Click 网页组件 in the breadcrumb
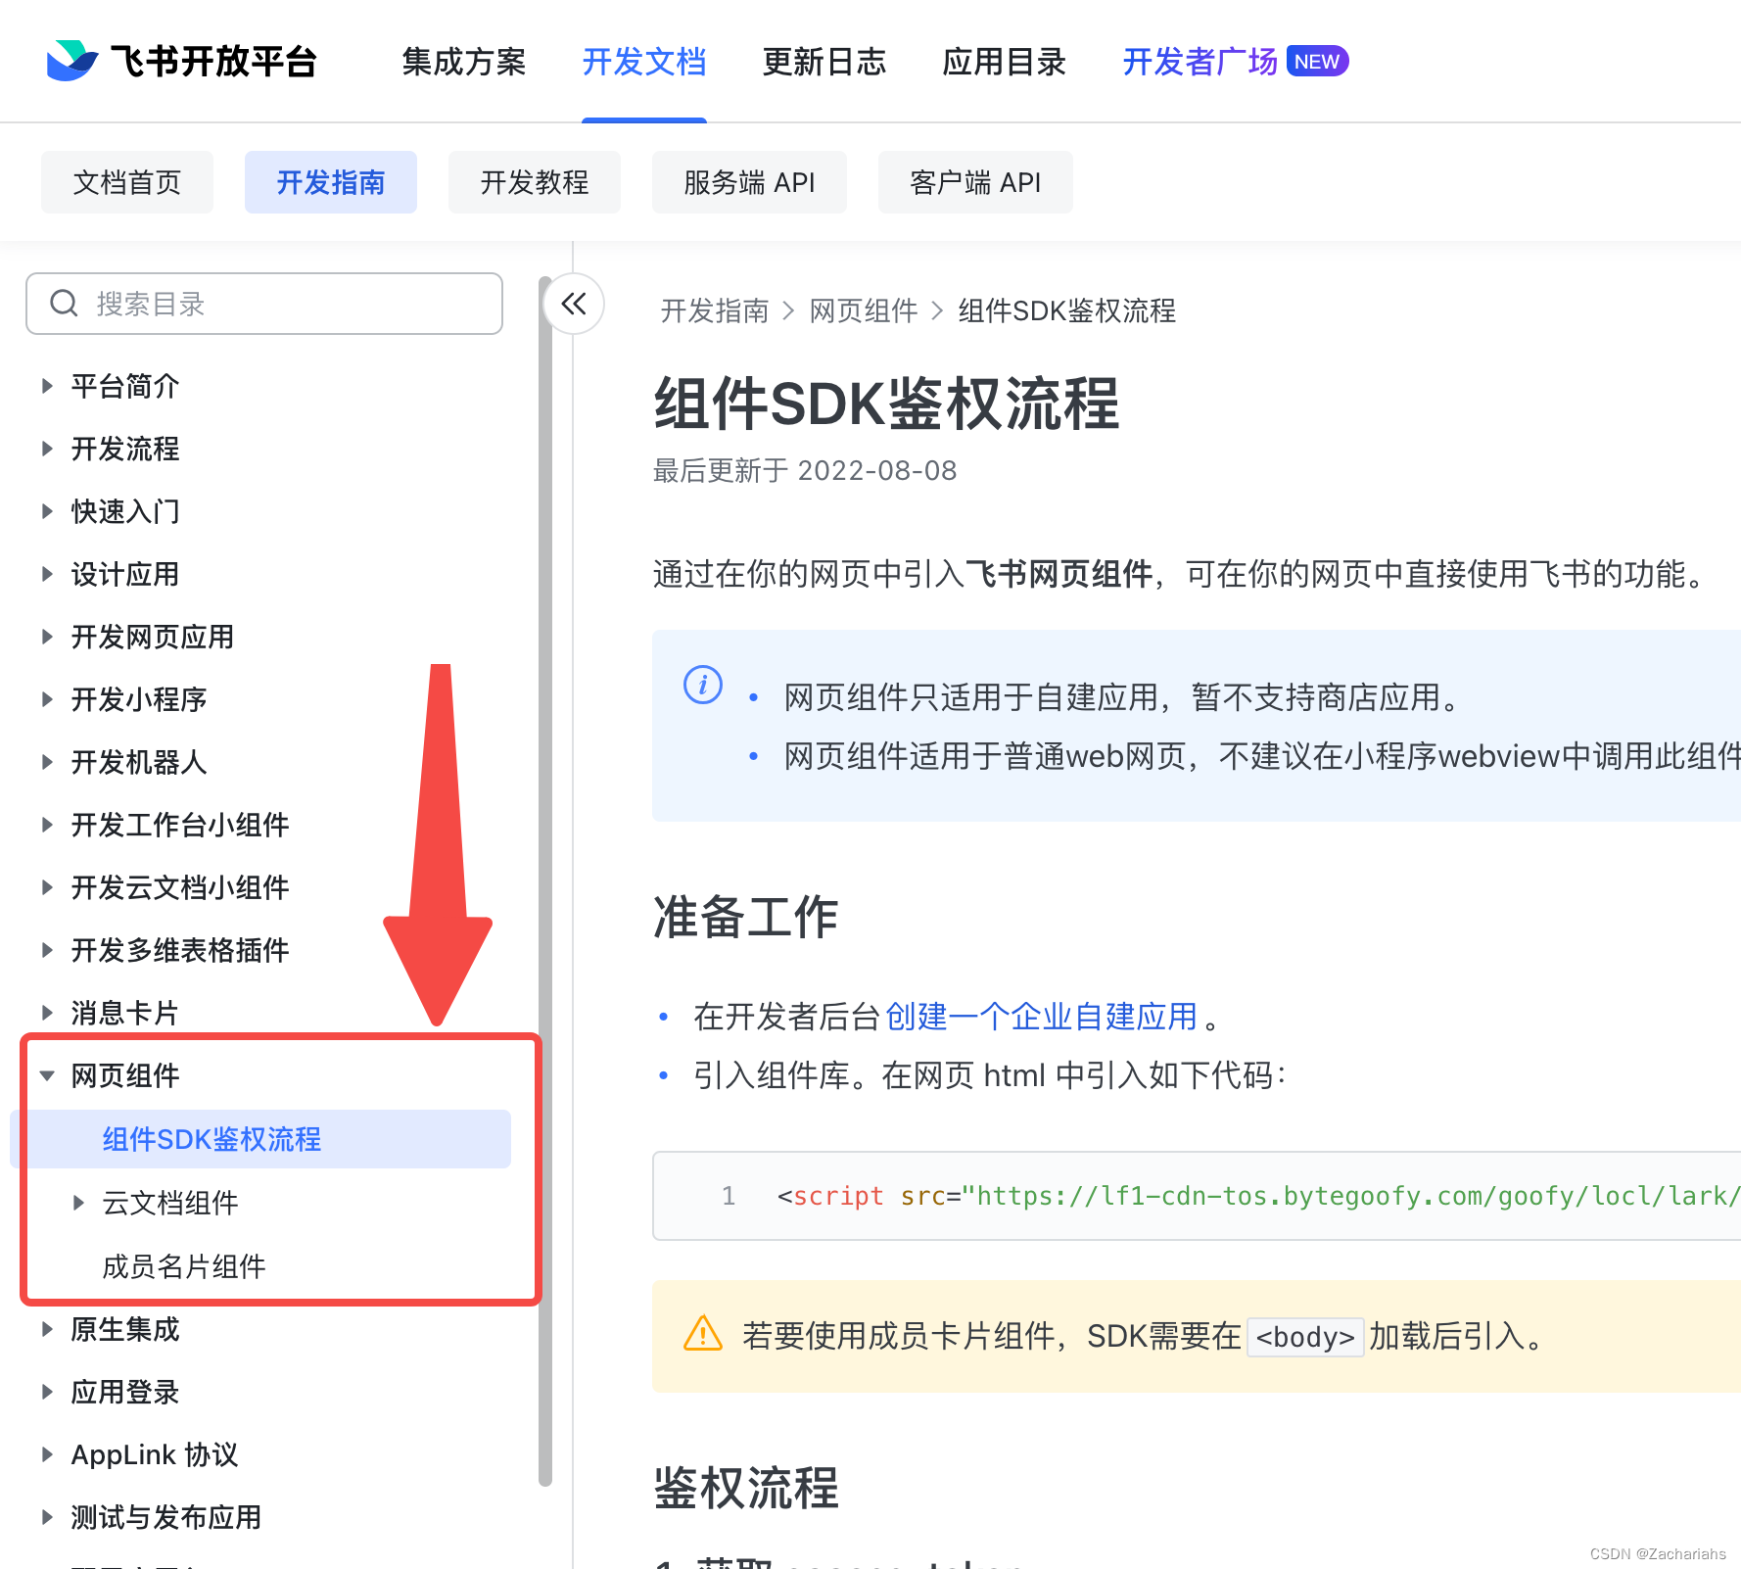Image resolution: width=1741 pixels, height=1569 pixels. (x=864, y=310)
